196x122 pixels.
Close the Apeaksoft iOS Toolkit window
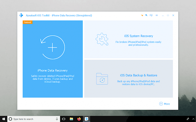173,15
